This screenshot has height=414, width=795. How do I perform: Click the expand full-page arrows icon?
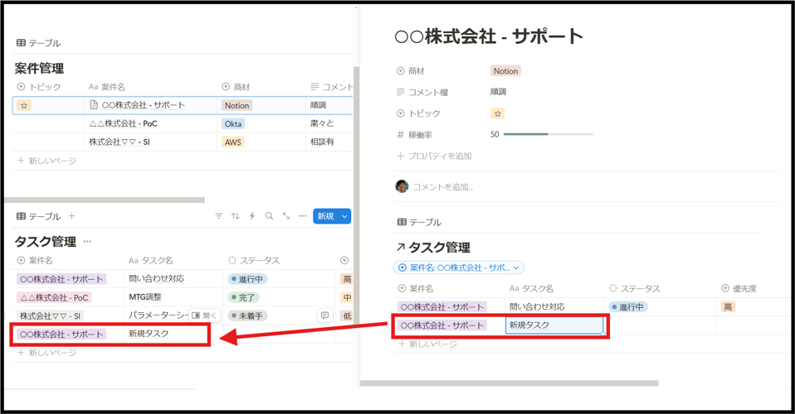pos(286,216)
